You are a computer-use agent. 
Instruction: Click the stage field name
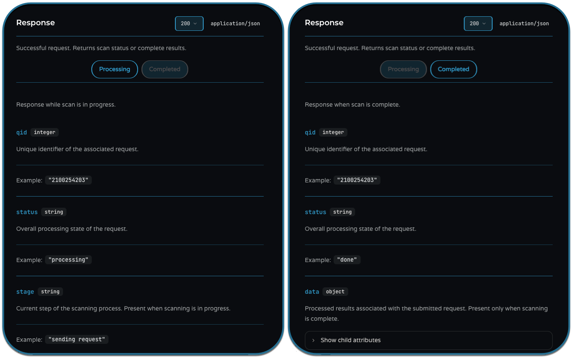pyautogui.click(x=25, y=292)
